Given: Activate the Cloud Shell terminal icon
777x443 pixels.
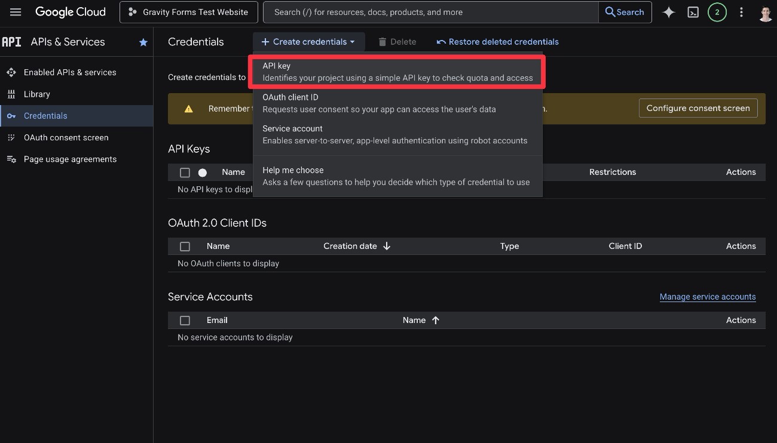Looking at the screenshot, I should coord(693,12).
